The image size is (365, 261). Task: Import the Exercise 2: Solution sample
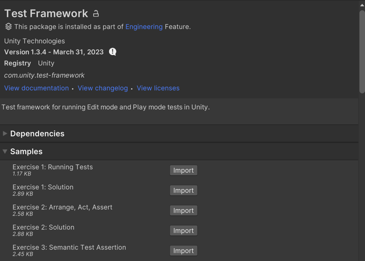click(x=183, y=230)
